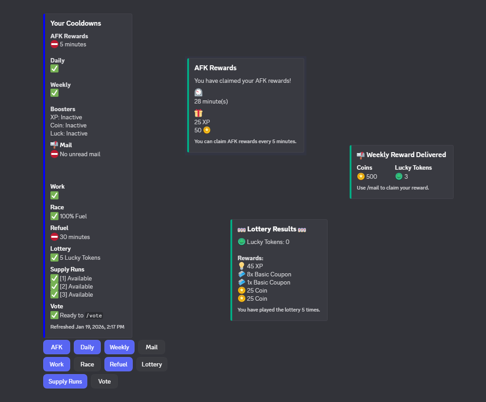Click the green checkmark under Weekly
The width and height of the screenshot is (486, 402).
click(54, 93)
